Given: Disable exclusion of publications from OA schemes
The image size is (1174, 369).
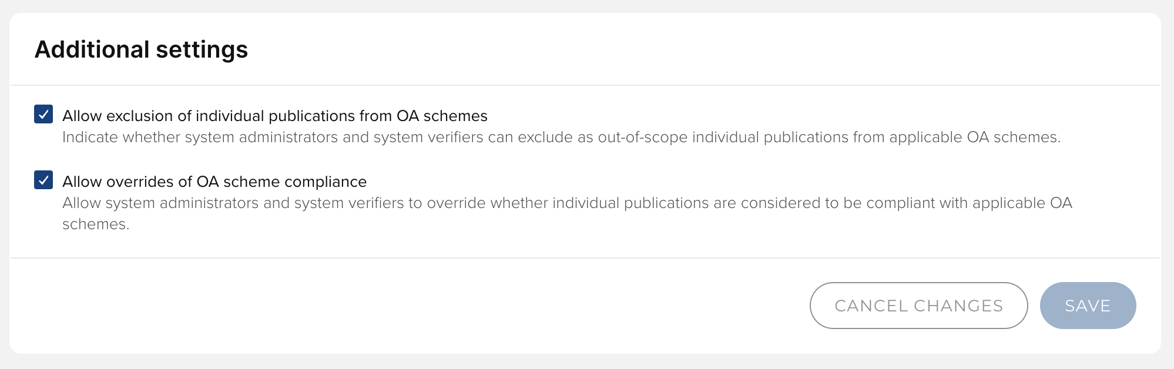Looking at the screenshot, I should [x=43, y=114].
